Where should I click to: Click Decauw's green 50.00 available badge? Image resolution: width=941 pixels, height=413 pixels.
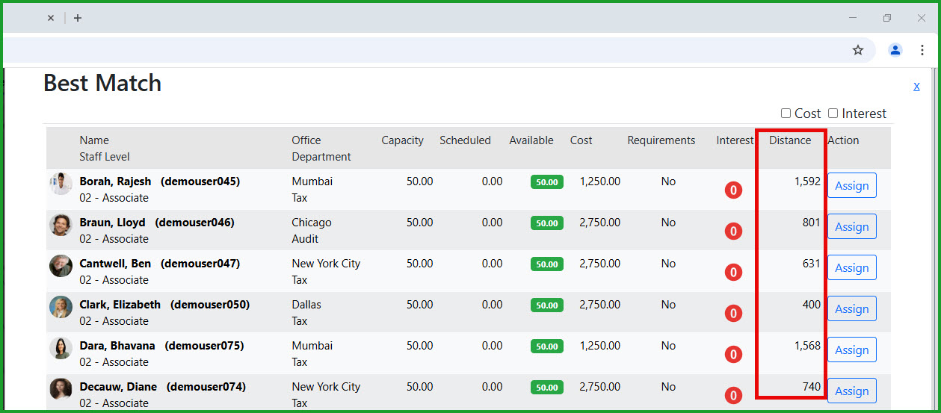click(547, 388)
